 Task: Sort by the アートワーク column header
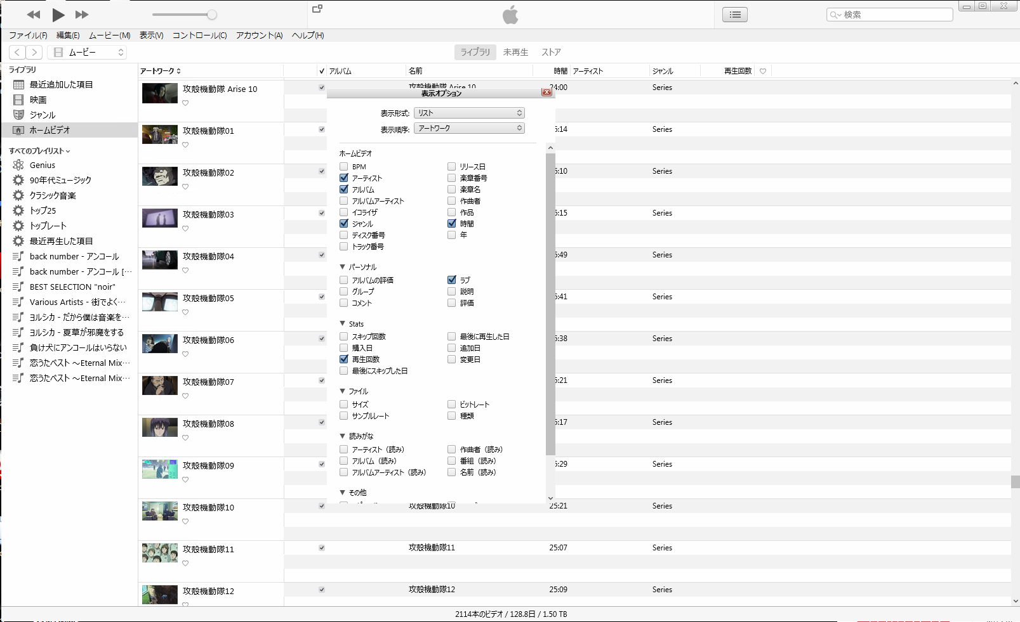coord(211,71)
